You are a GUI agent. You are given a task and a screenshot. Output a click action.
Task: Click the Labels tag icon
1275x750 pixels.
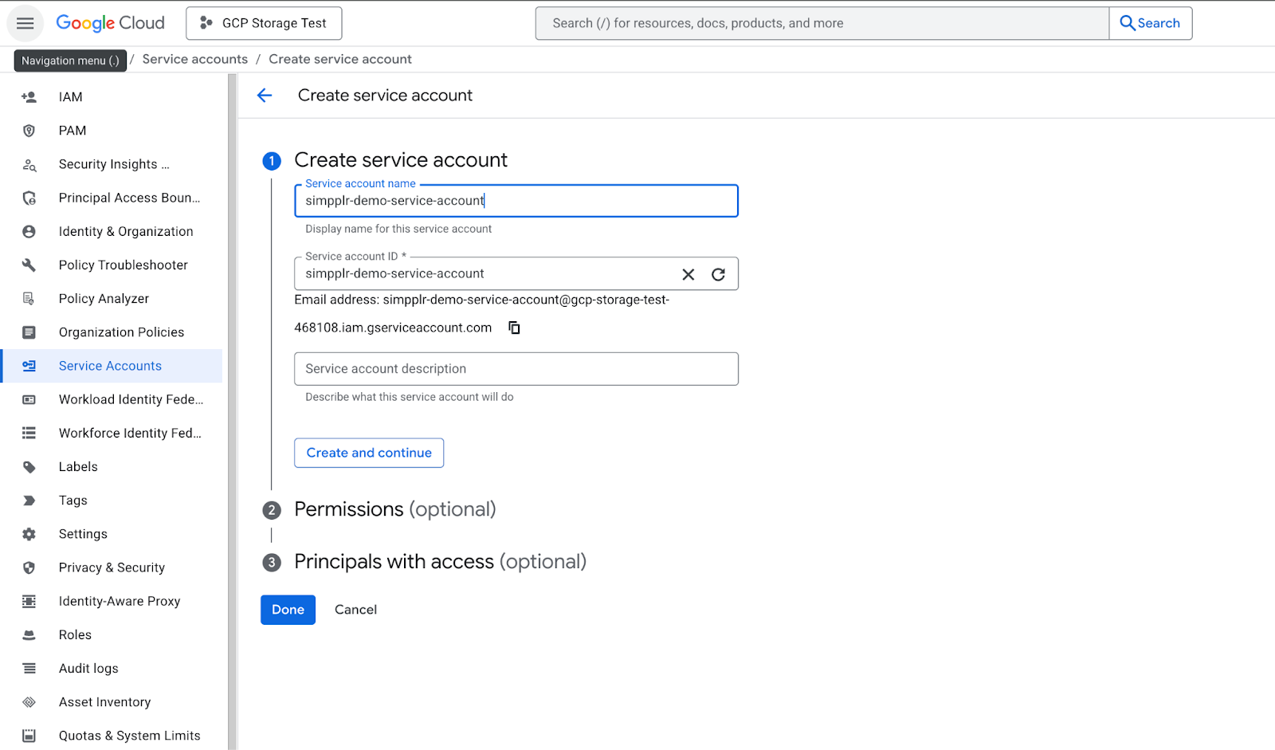[29, 467]
